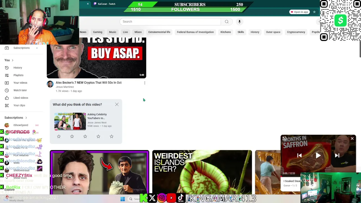Open the 'I Soaked Steak' miniplayer title
The image size is (361, 203).
pyautogui.click(x=292, y=181)
